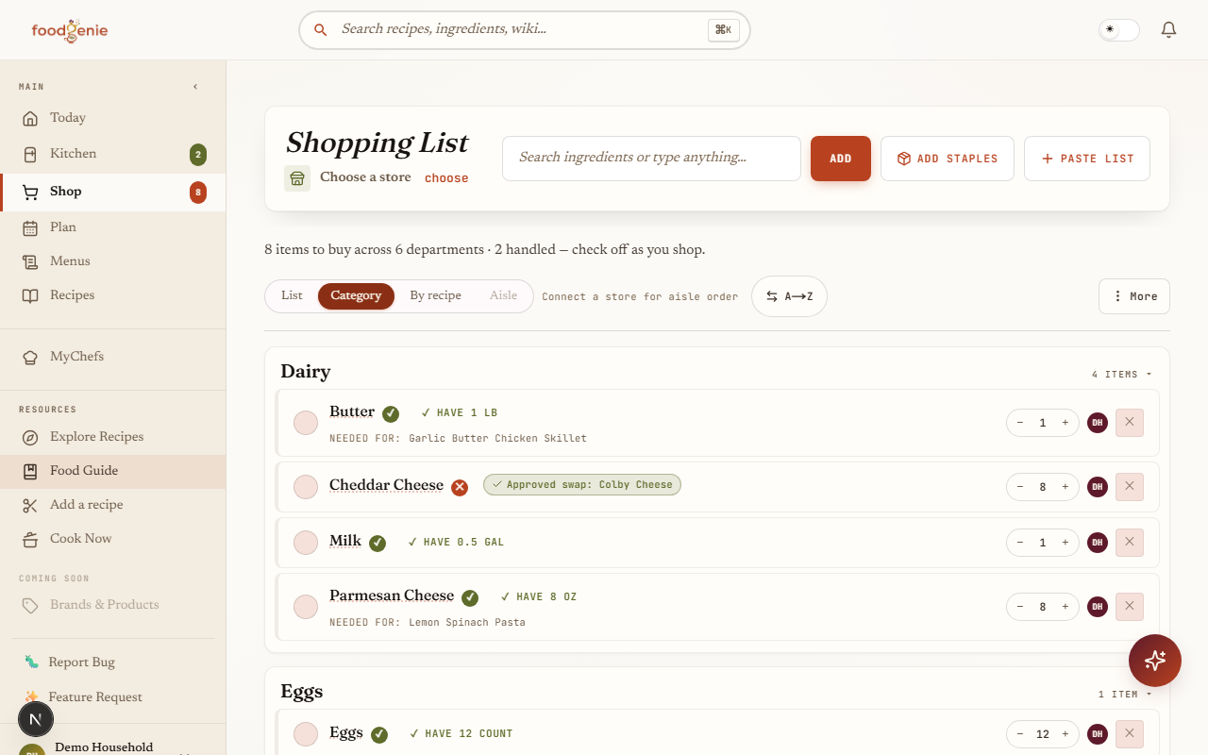1208x755 pixels.
Task: Open the AI sparkle assistant button
Action: (1155, 661)
